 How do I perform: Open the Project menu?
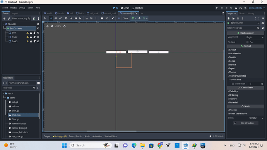[x=14, y=8]
